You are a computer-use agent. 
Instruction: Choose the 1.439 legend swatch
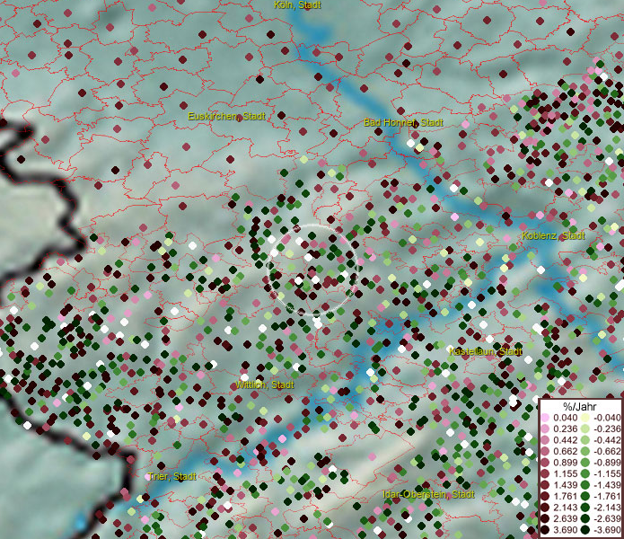[545, 485]
